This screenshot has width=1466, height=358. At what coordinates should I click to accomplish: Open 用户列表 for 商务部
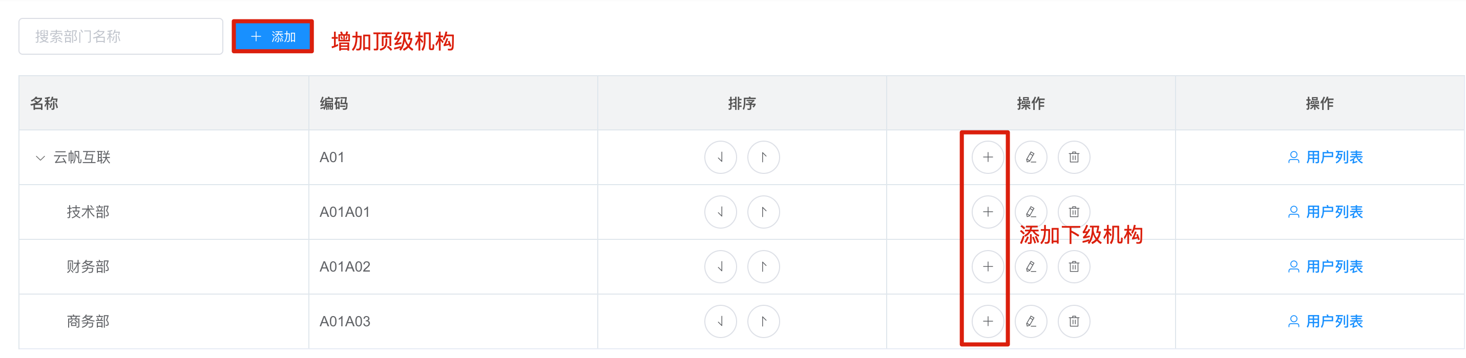tap(1326, 321)
